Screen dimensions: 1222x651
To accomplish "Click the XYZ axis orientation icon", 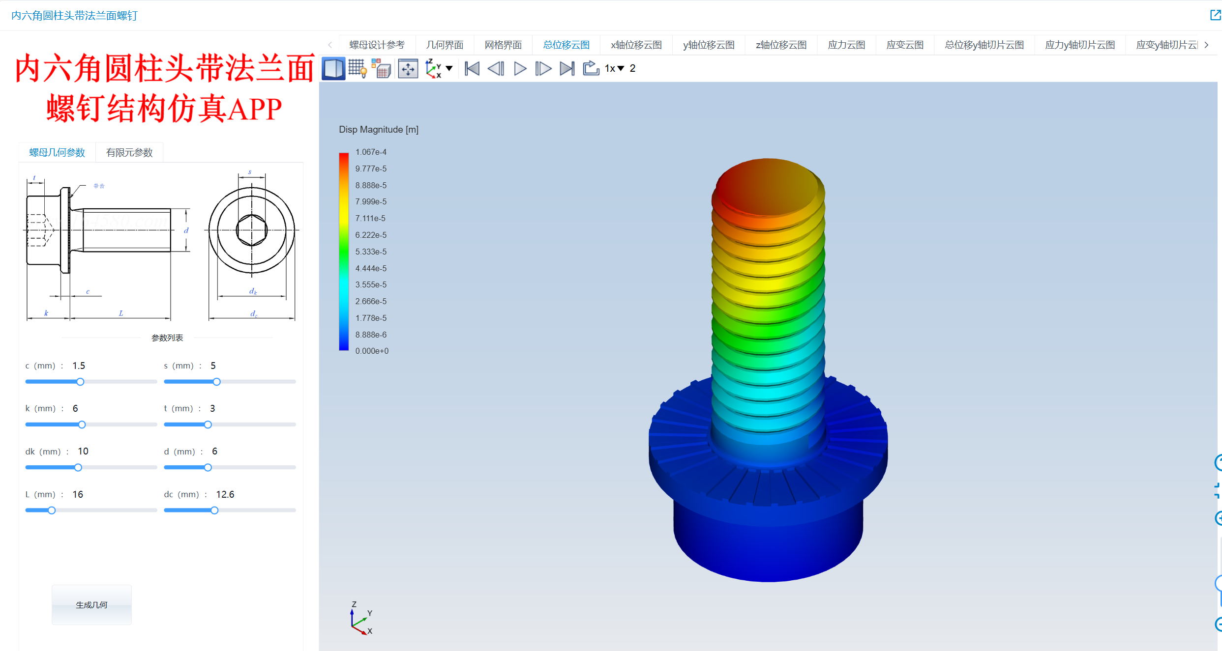I will [x=433, y=68].
